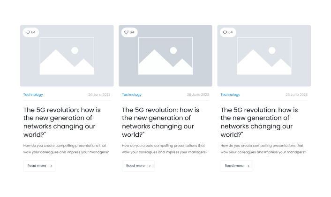Open third card's 5G revolution headline
Screen dimensions: 331x197
(259, 122)
